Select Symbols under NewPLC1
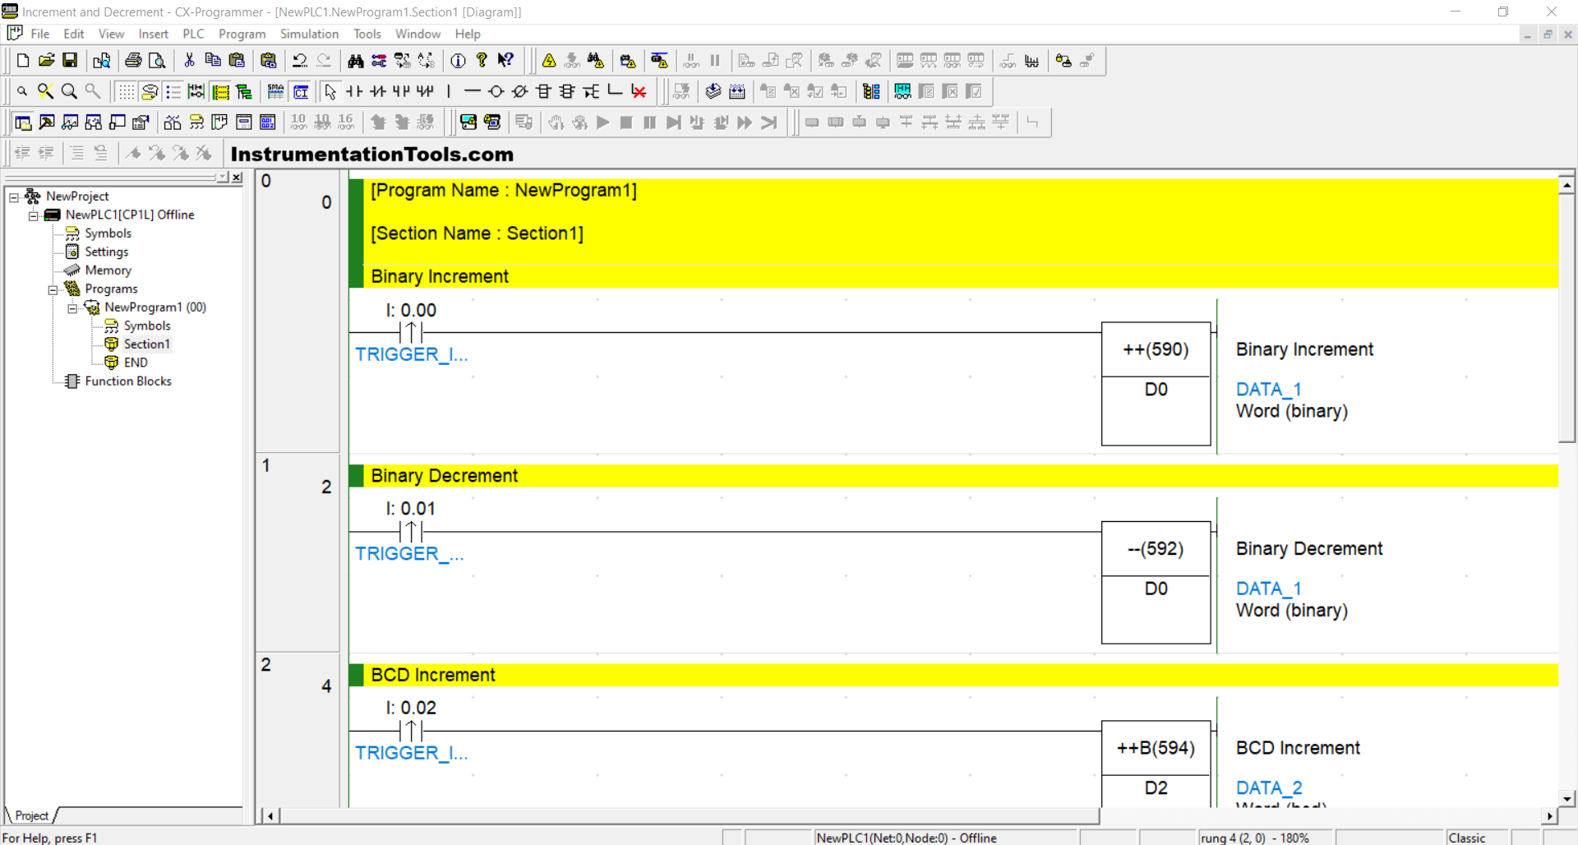The height and width of the screenshot is (845, 1578). (x=108, y=233)
